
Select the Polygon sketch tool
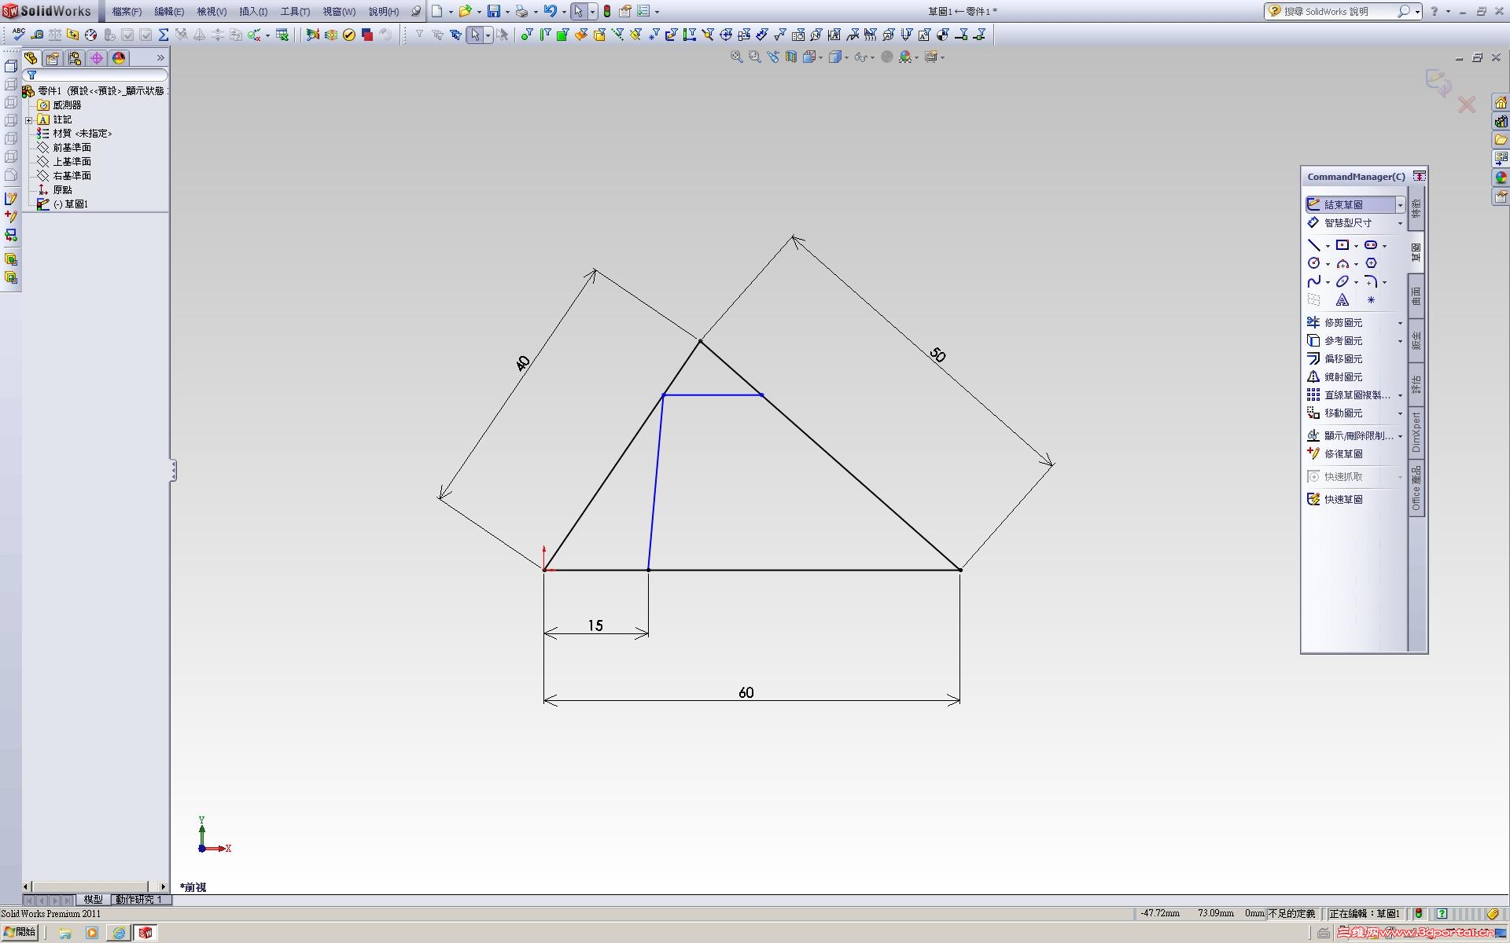coord(1371,263)
